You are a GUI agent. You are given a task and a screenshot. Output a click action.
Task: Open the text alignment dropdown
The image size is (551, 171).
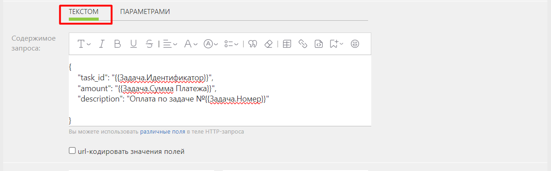coord(170,44)
